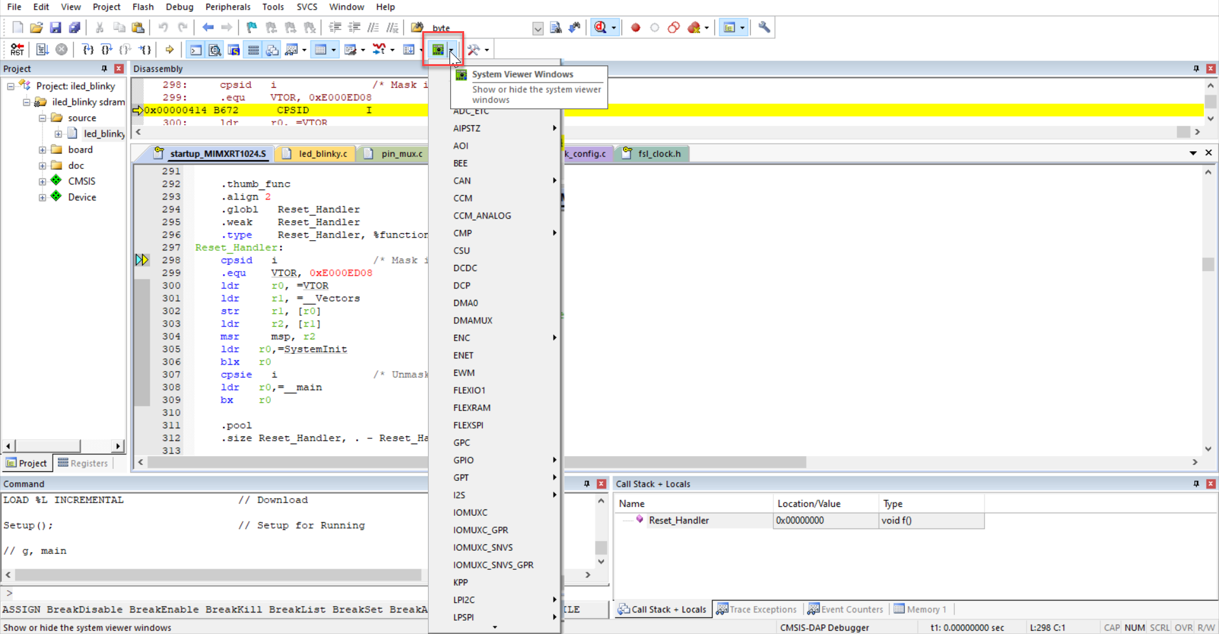Pin the Disassembly panel open
The image size is (1219, 634).
[1196, 68]
